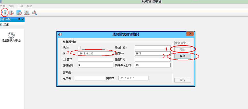
Task: Click the 用户名 input field
Action: point(90,78)
